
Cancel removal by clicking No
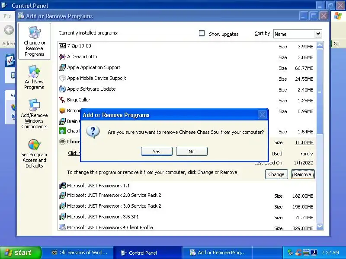pyautogui.click(x=192, y=152)
